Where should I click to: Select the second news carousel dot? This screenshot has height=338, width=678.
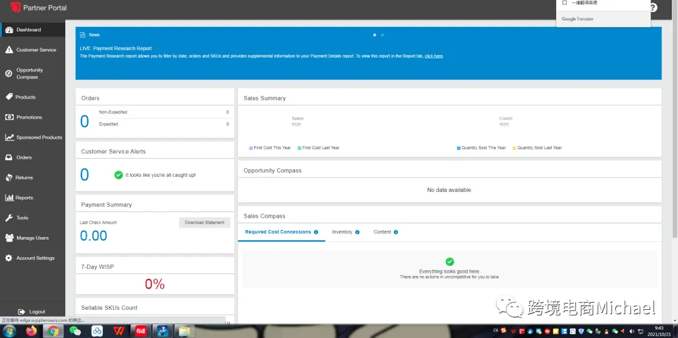(382, 35)
